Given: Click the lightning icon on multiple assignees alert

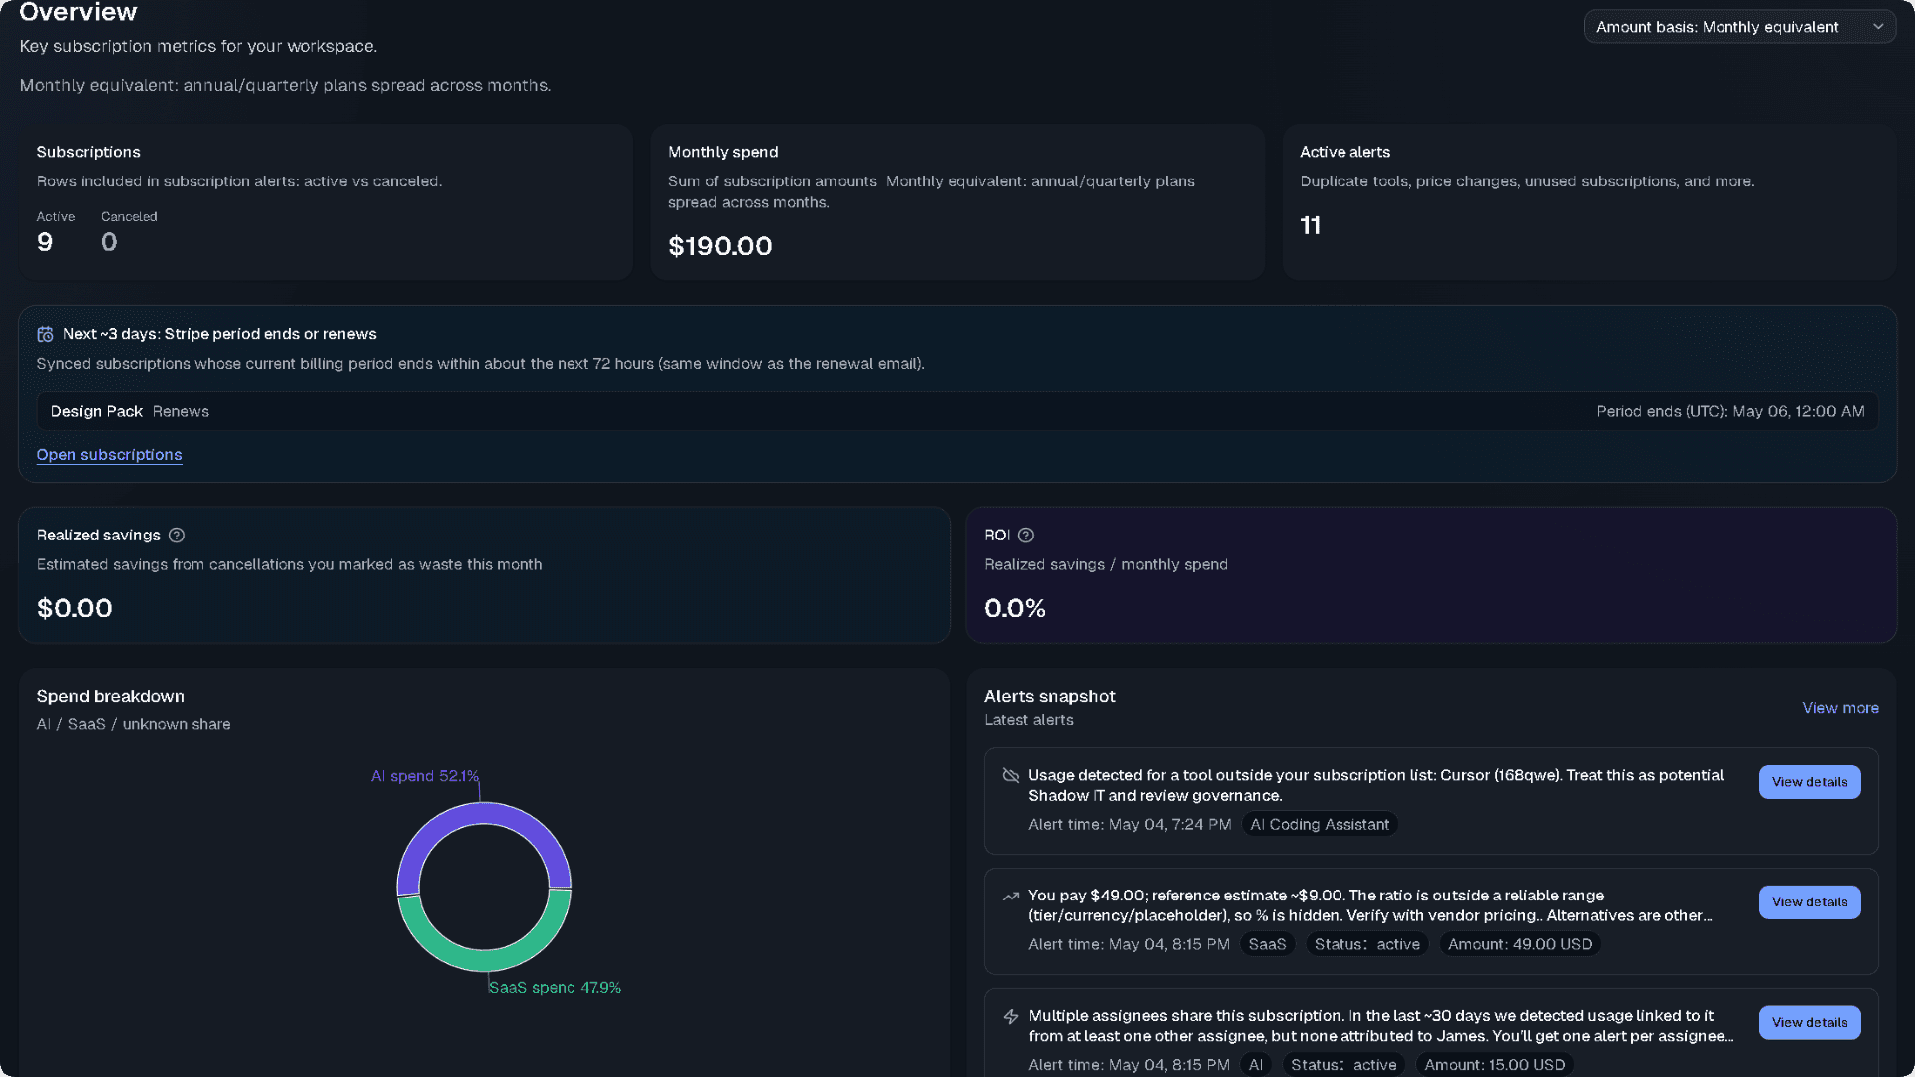Looking at the screenshot, I should (x=1010, y=1016).
